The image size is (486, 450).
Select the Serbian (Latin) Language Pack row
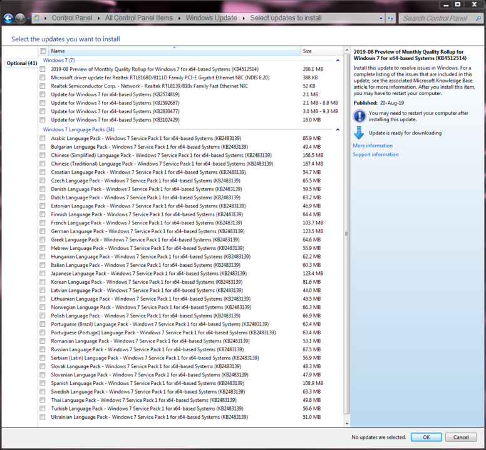[189, 358]
